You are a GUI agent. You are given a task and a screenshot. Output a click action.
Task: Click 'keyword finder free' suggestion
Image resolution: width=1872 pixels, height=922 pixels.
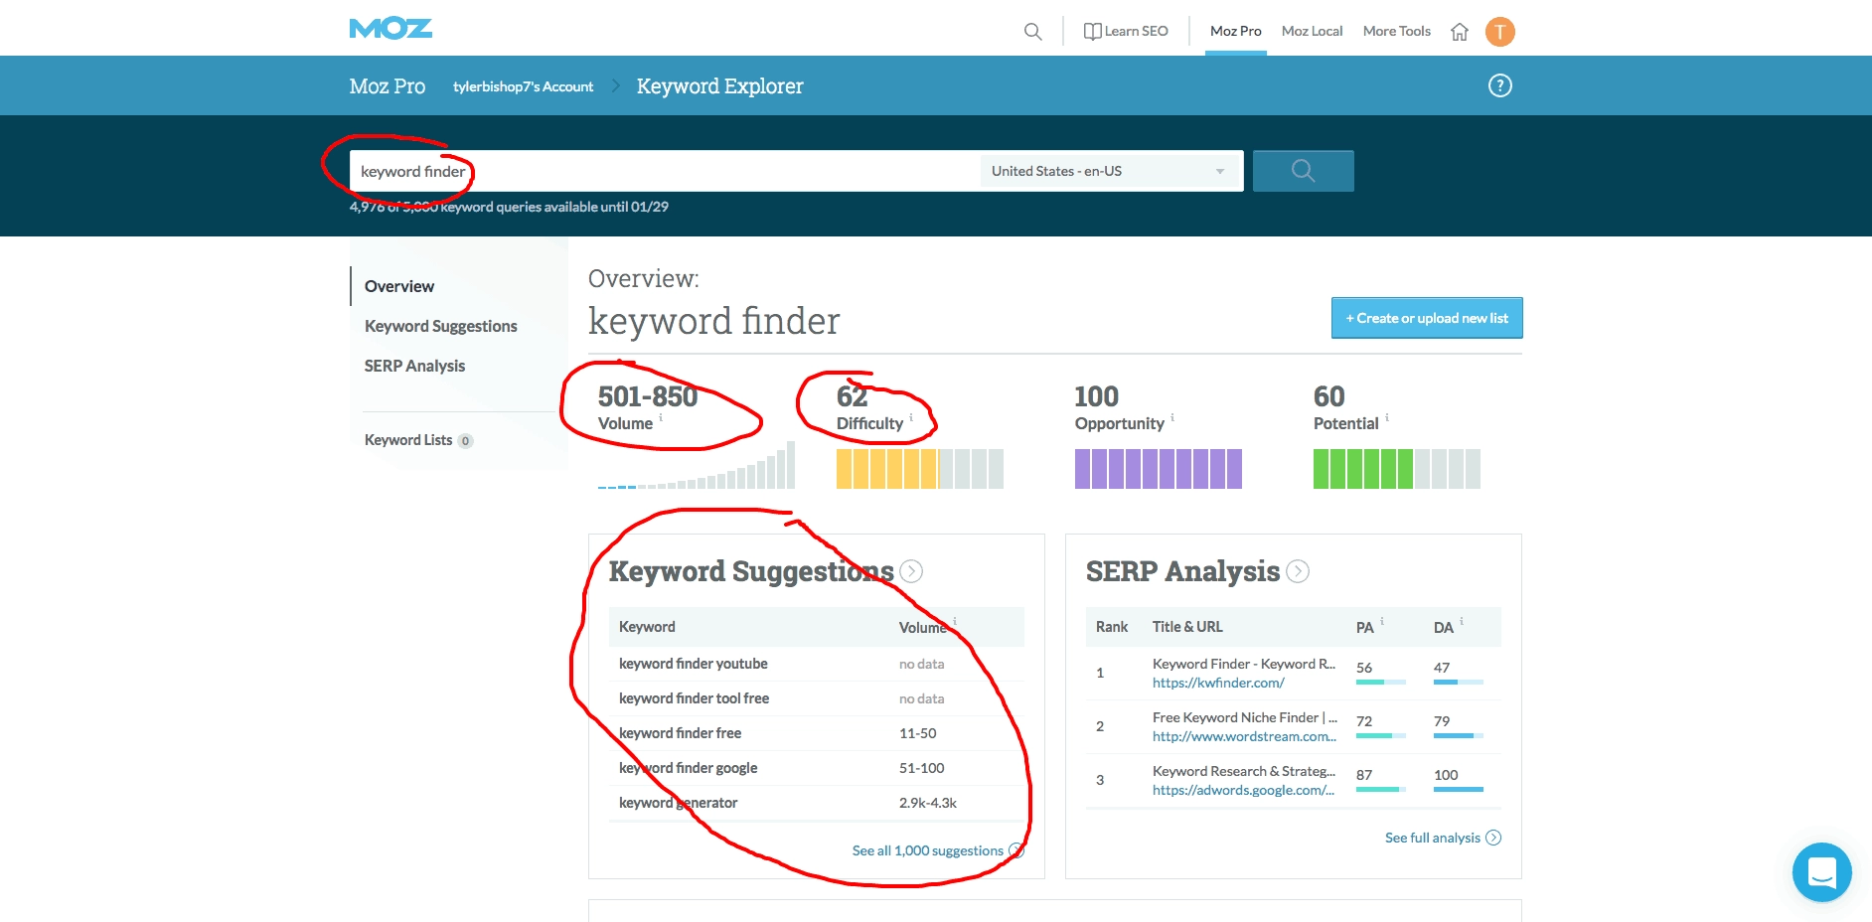680,733
